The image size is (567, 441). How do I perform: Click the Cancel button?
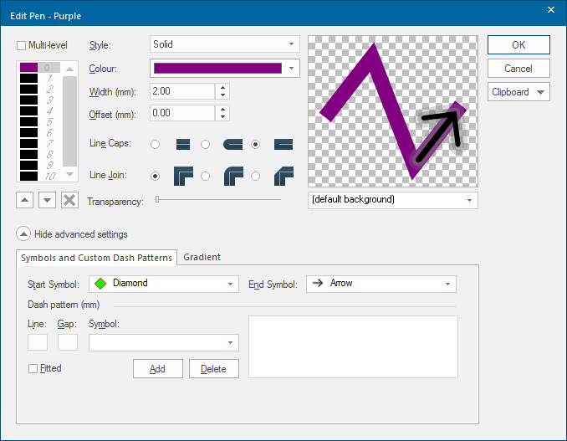(518, 69)
